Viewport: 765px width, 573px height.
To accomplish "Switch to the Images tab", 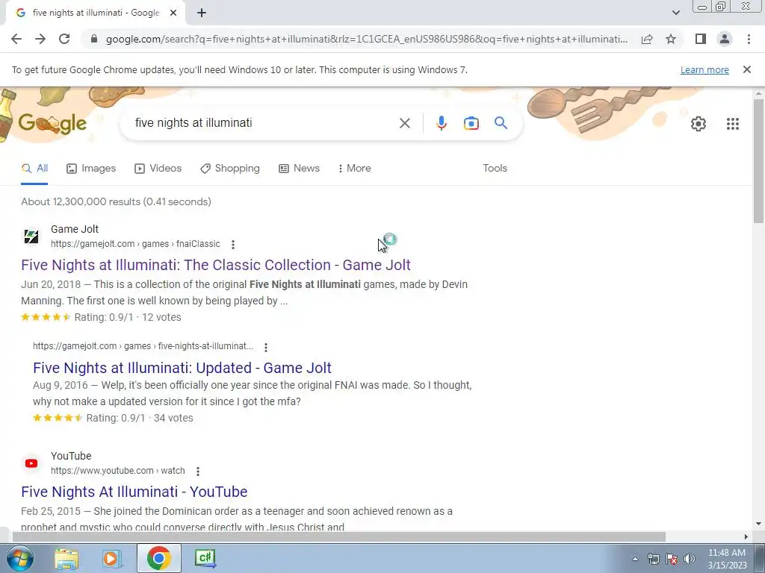I will click(91, 169).
